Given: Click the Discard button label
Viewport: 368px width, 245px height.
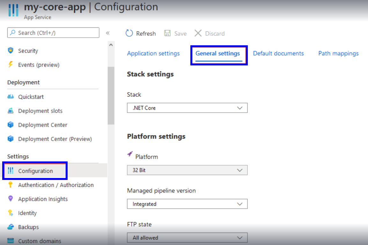Looking at the screenshot, I should pos(215,33).
